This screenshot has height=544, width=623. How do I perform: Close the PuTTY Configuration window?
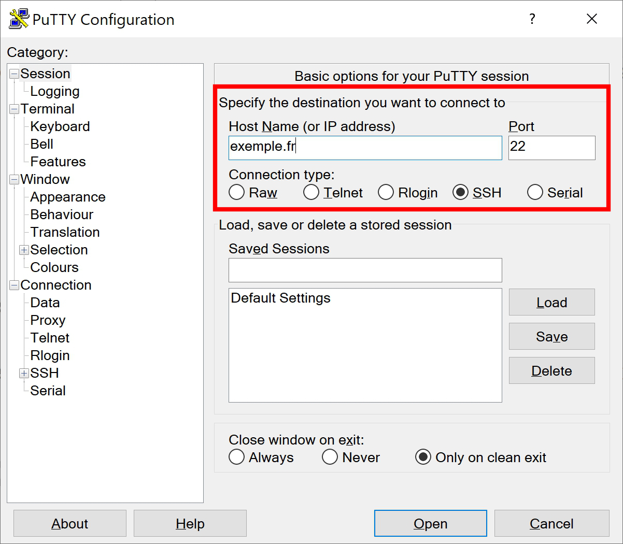point(592,19)
